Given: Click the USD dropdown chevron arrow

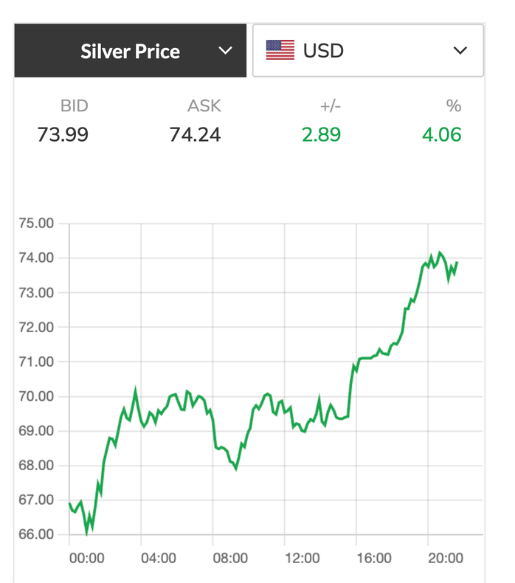Looking at the screenshot, I should pyautogui.click(x=460, y=51).
